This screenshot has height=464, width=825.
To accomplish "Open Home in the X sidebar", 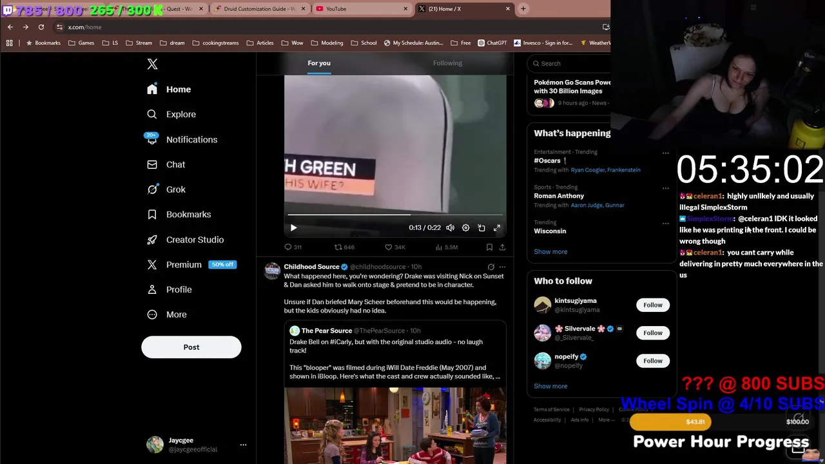I will point(169,90).
